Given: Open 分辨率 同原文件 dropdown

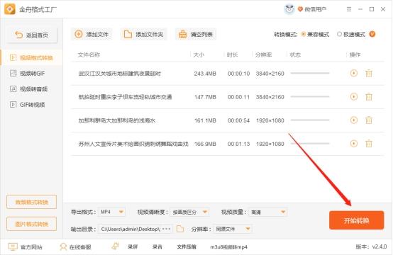Looking at the screenshot, I should [x=233, y=229].
